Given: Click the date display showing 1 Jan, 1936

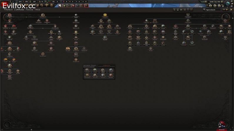Looking at the screenshot, I should coord(215,2).
